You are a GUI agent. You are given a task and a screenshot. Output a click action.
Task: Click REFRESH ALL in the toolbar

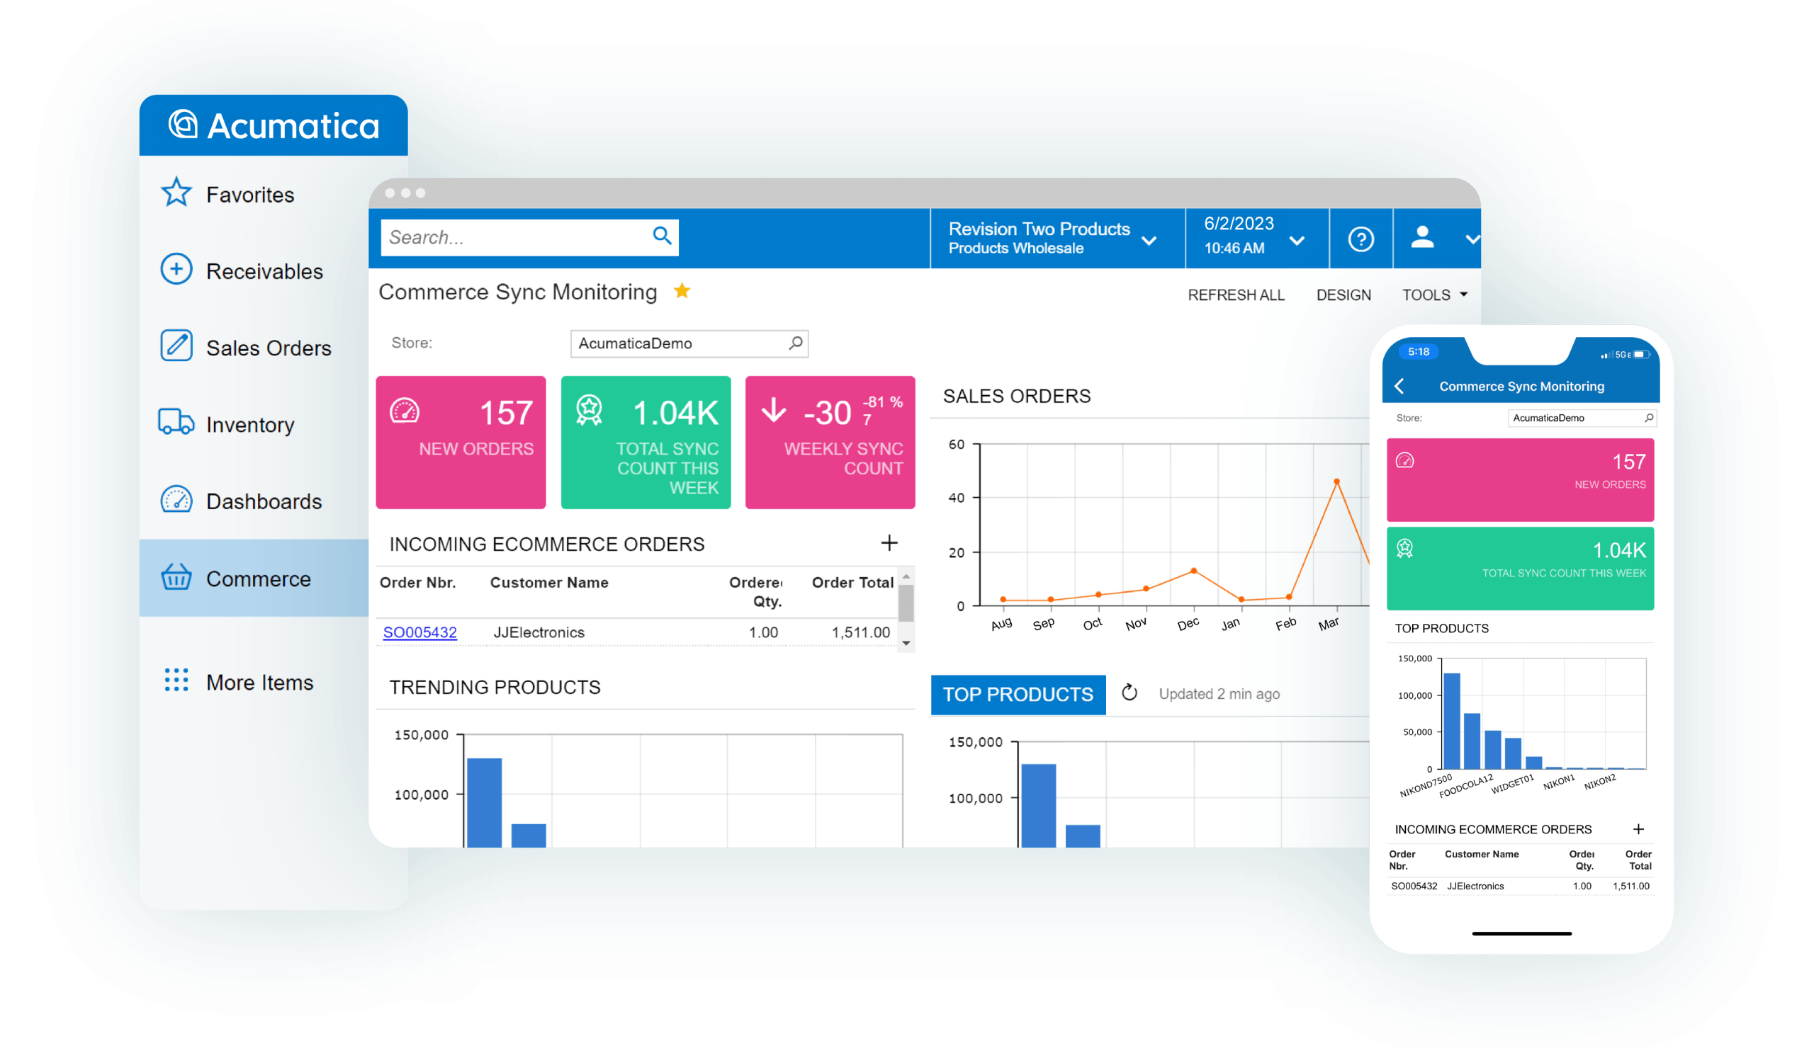coord(1236,294)
